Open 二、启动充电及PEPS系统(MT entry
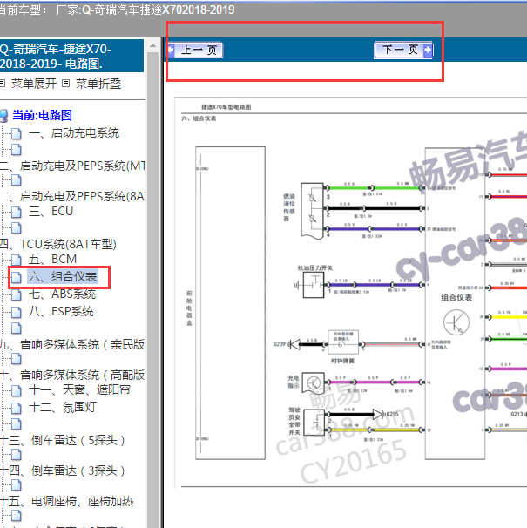Viewport: 527px width, 528px height. 72,166
